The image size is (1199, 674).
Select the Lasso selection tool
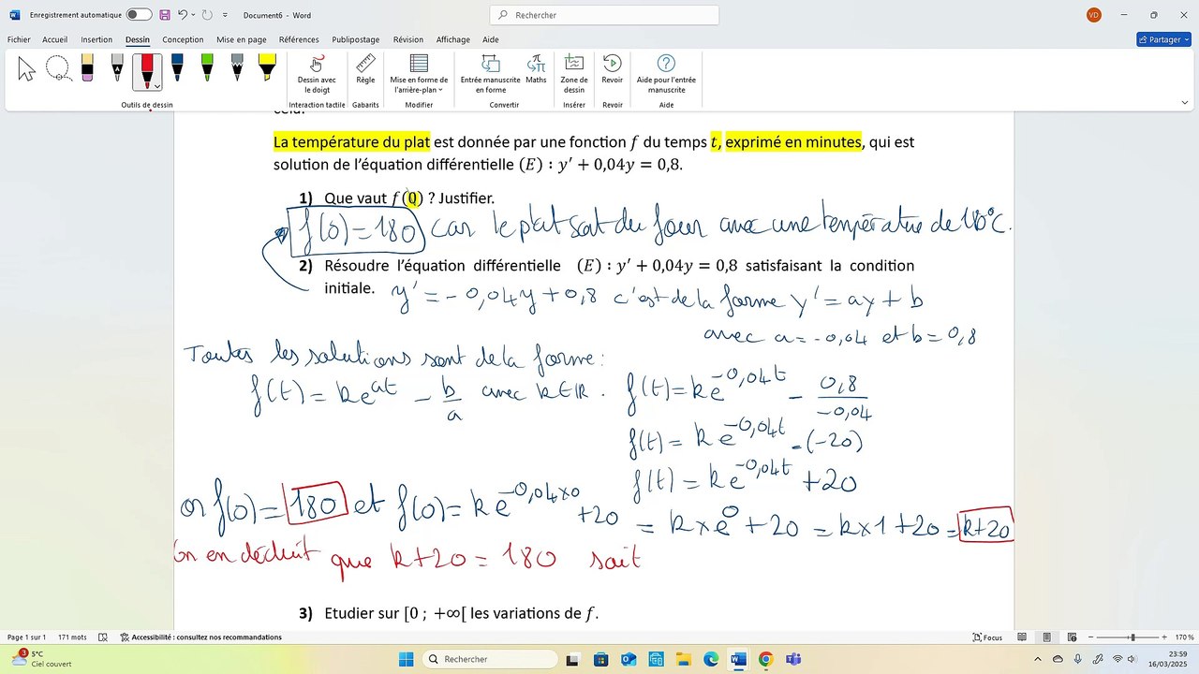(58, 68)
